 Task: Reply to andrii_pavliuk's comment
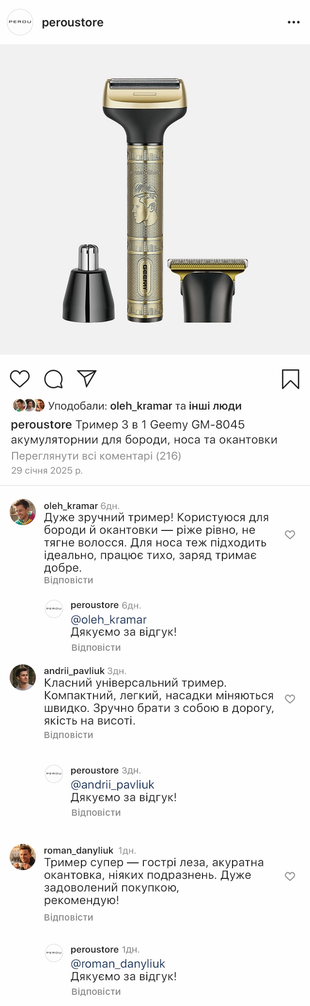[x=68, y=735]
